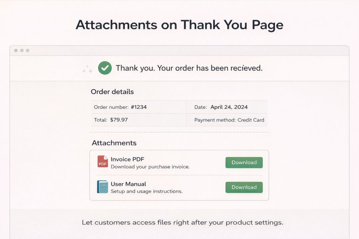Click the rightmost browser window dot

(x=27, y=50)
